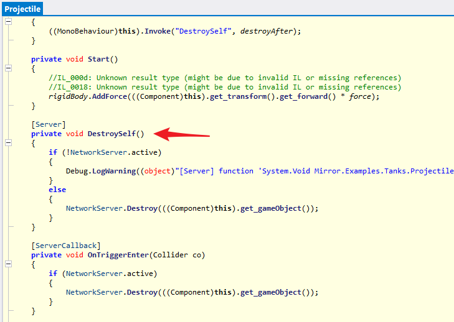Click get_gameObject() inside the else block

(x=277, y=208)
